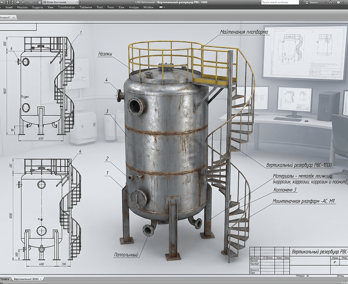Click the 730 dimension on lower drawing

coord(63,264)
